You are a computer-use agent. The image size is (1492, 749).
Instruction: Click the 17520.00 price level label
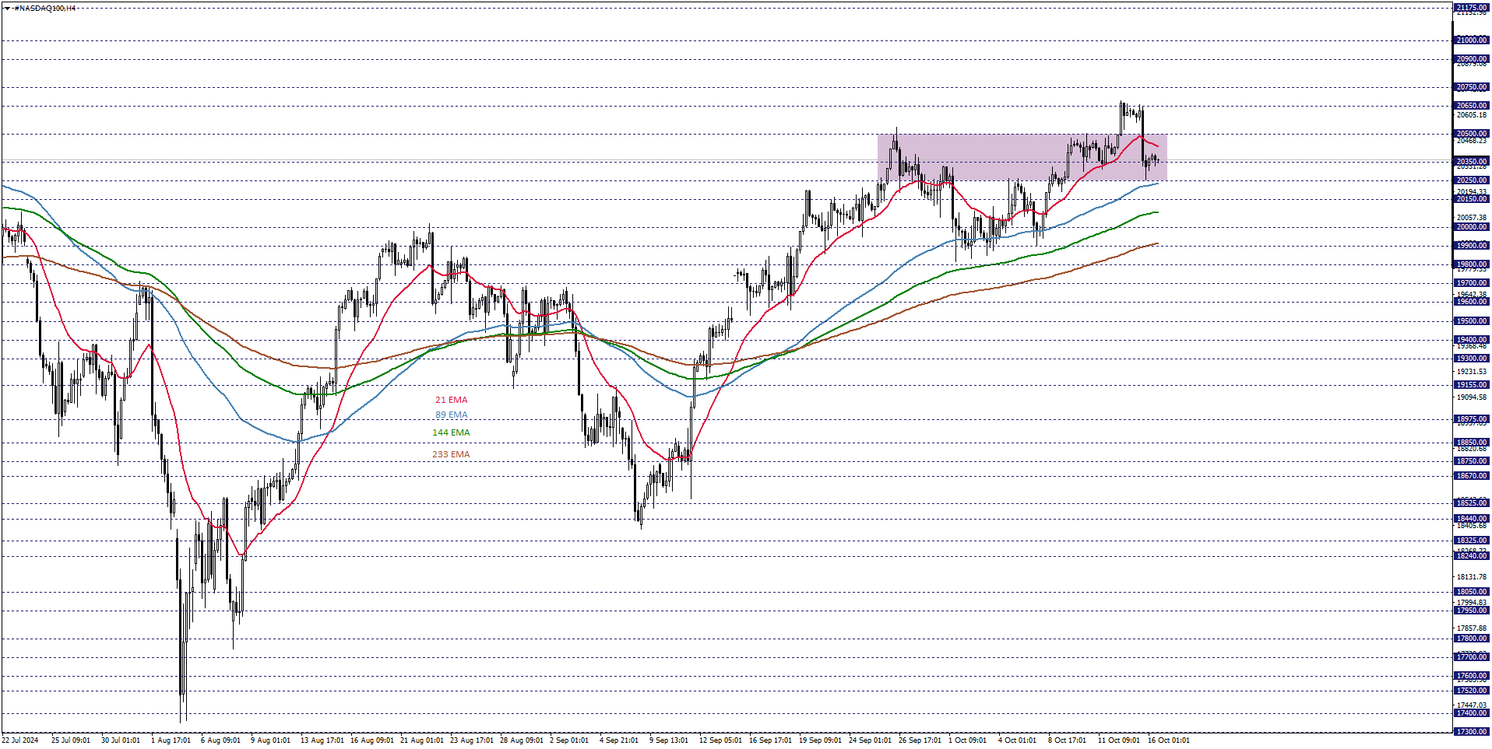tap(1472, 691)
